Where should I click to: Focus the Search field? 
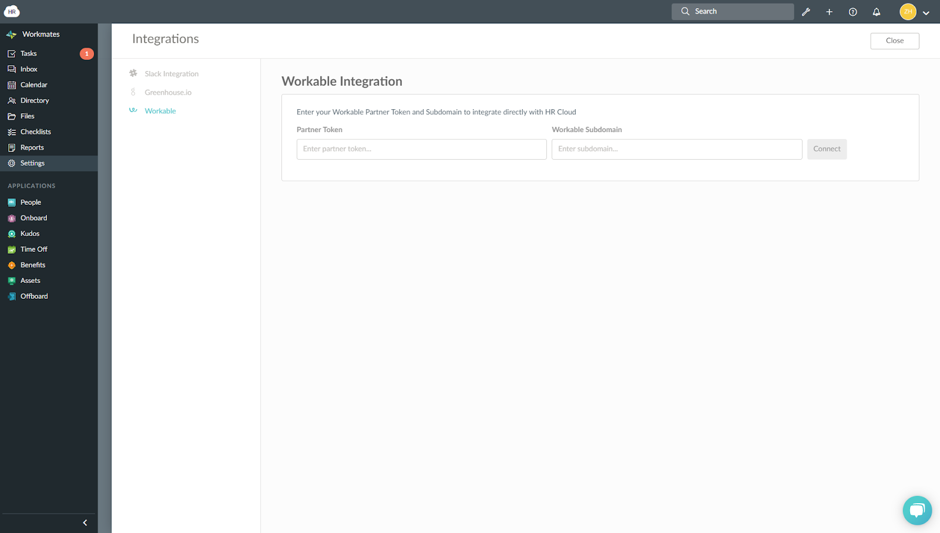tap(733, 11)
